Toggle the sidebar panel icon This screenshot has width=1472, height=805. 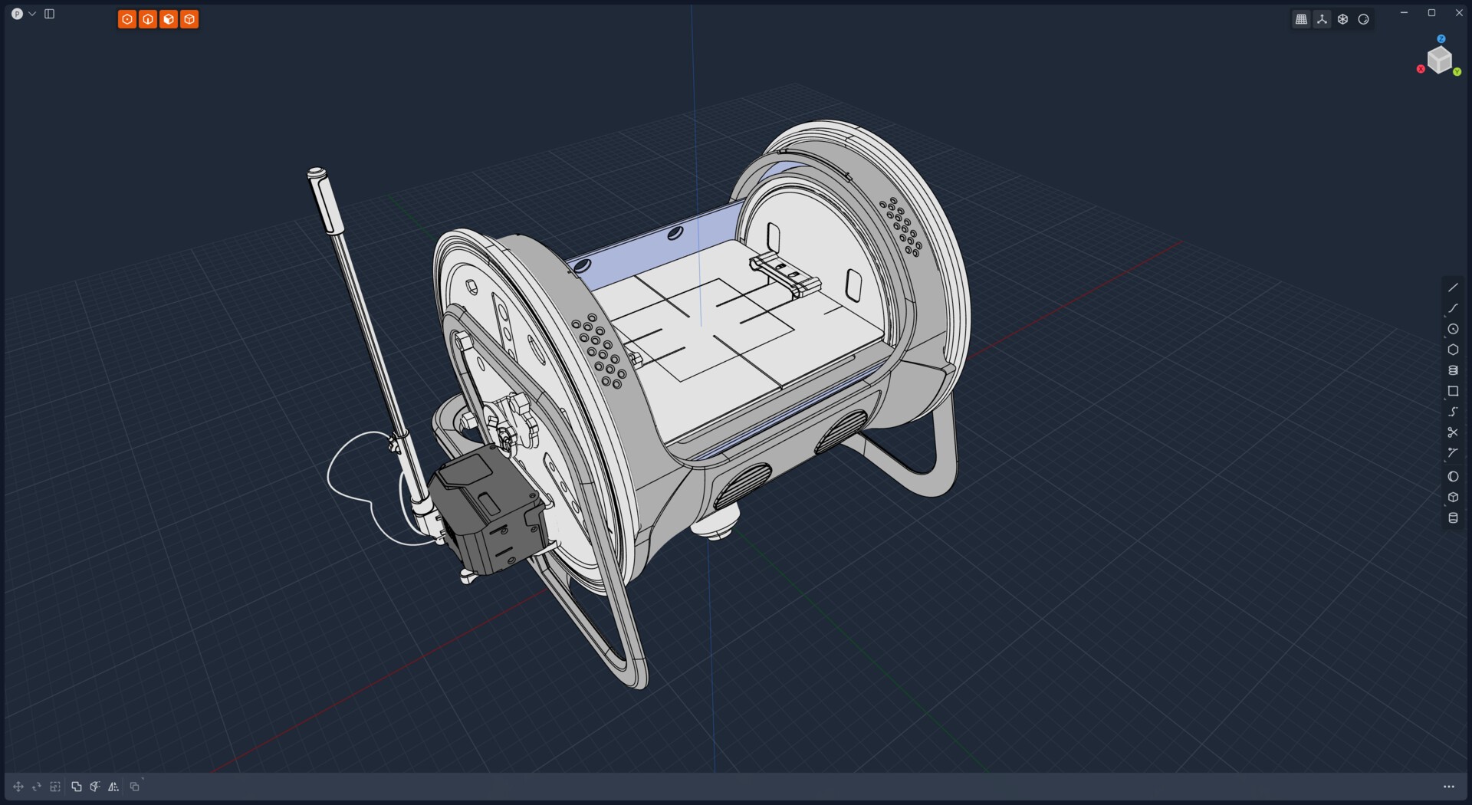coord(50,14)
